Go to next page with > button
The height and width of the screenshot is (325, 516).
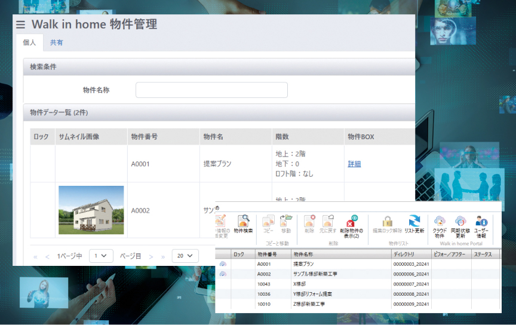coord(151,257)
